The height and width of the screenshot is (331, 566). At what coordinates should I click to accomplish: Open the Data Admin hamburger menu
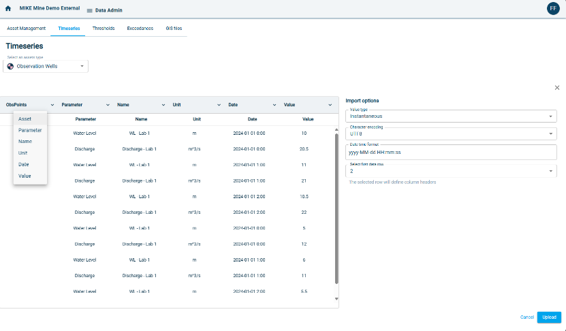point(90,11)
